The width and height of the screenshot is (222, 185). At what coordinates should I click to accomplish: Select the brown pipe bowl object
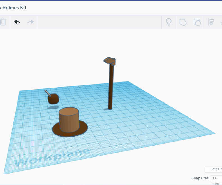53,99
